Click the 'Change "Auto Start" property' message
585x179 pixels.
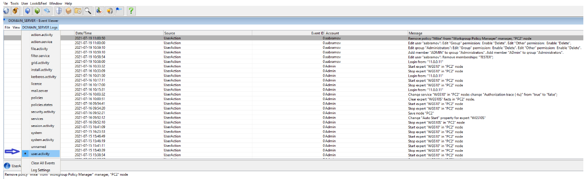(x=447, y=118)
